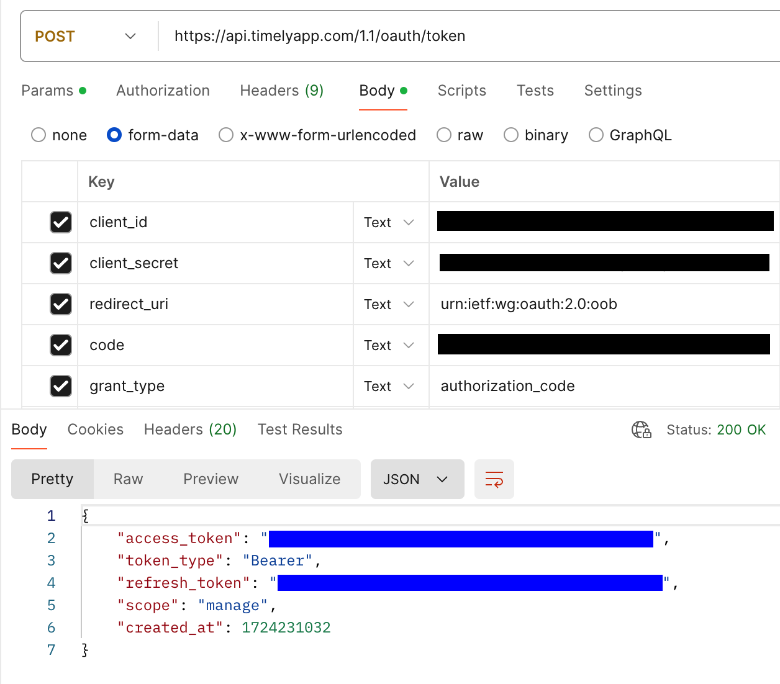Expand the Text type dropdown for code
This screenshot has width=780, height=684.
coord(389,345)
